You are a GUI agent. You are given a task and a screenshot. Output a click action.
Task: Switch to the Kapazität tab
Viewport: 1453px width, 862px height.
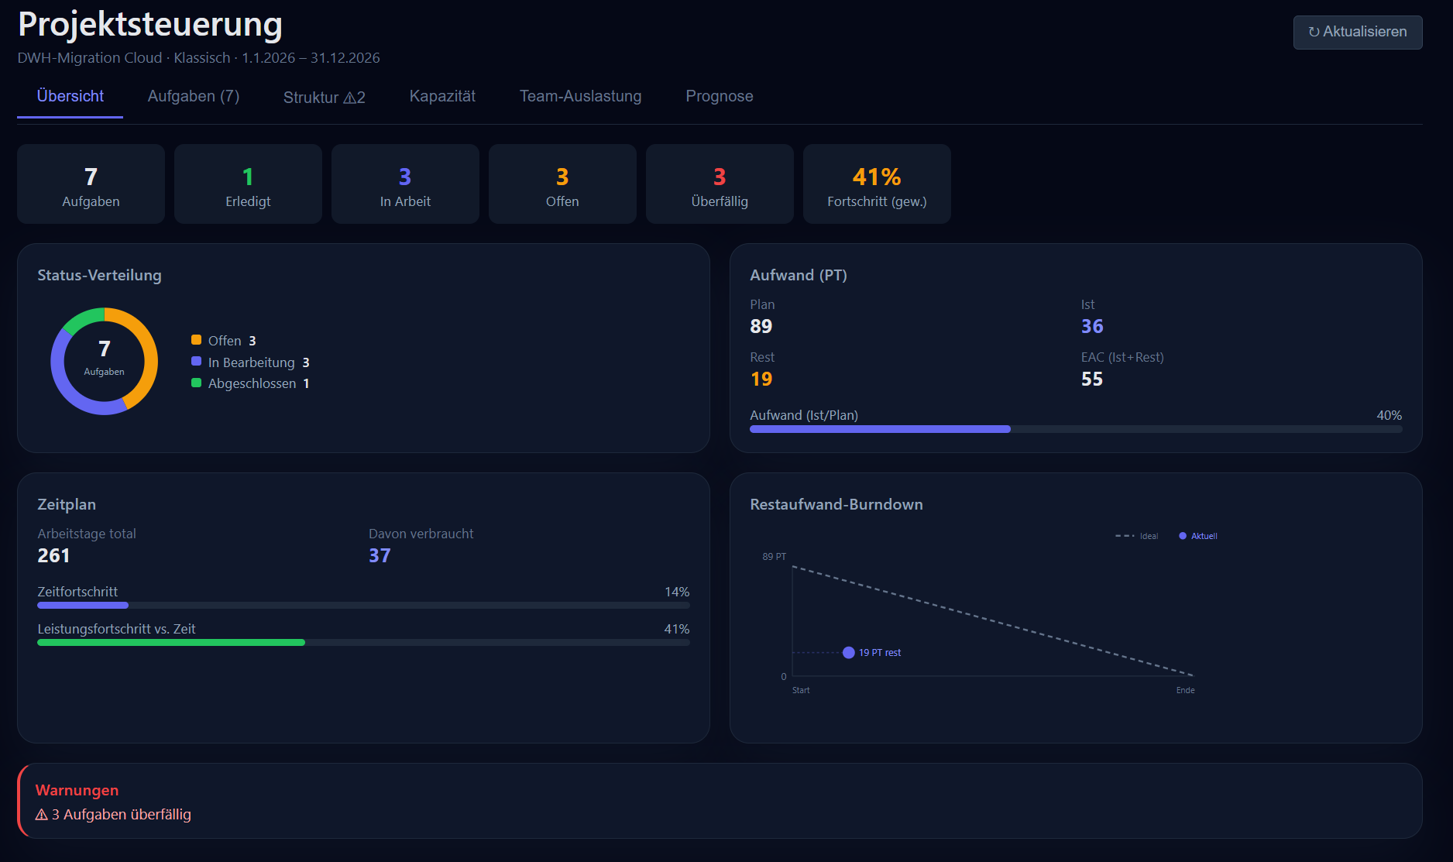point(442,96)
